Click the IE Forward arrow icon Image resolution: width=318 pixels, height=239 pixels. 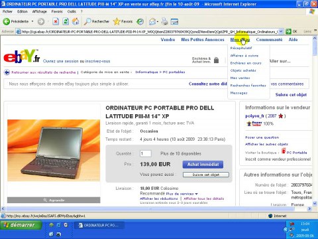(41, 21)
